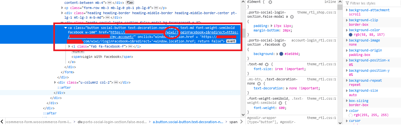Expand computed background-repeat property
The width and height of the screenshot is (401, 127).
[x=347, y=81]
